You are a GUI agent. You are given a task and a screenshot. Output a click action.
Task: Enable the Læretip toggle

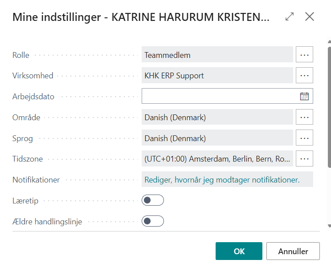pos(153,200)
